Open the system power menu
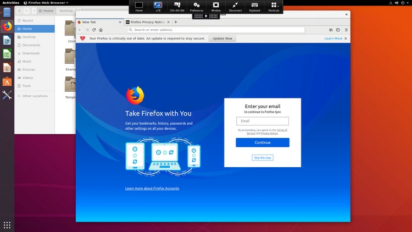Screen dimensions: 412x232 pyautogui.click(x=404, y=3)
